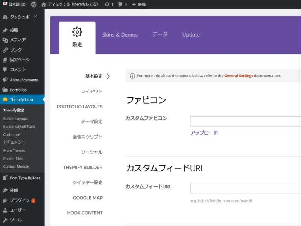Open Themify設定 submenu item
This screenshot has width=301, height=226.
pos(14,110)
